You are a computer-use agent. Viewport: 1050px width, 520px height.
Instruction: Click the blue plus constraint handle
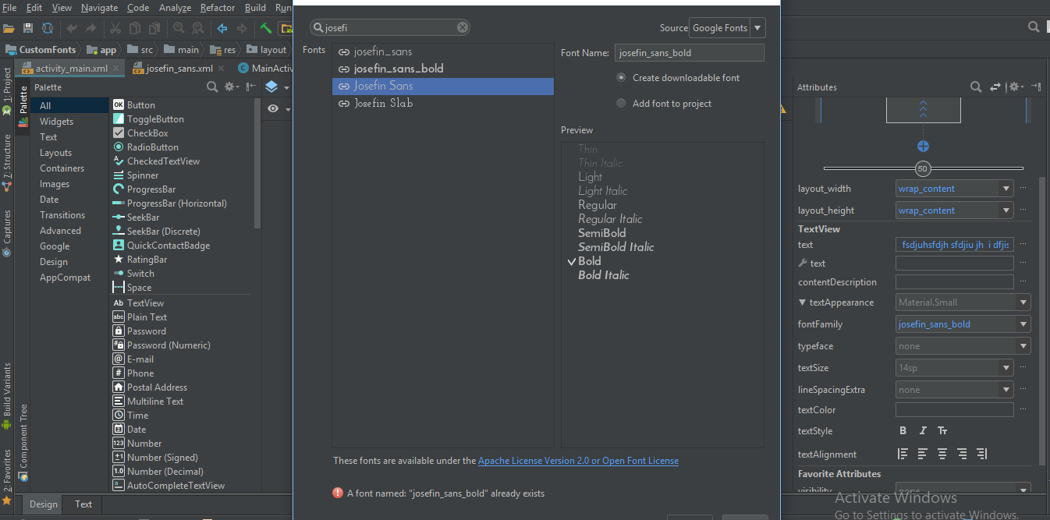(923, 147)
